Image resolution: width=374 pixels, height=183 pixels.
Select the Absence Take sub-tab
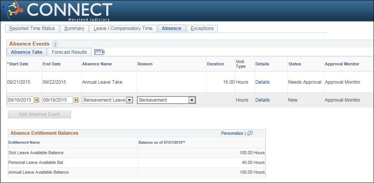pos(27,52)
